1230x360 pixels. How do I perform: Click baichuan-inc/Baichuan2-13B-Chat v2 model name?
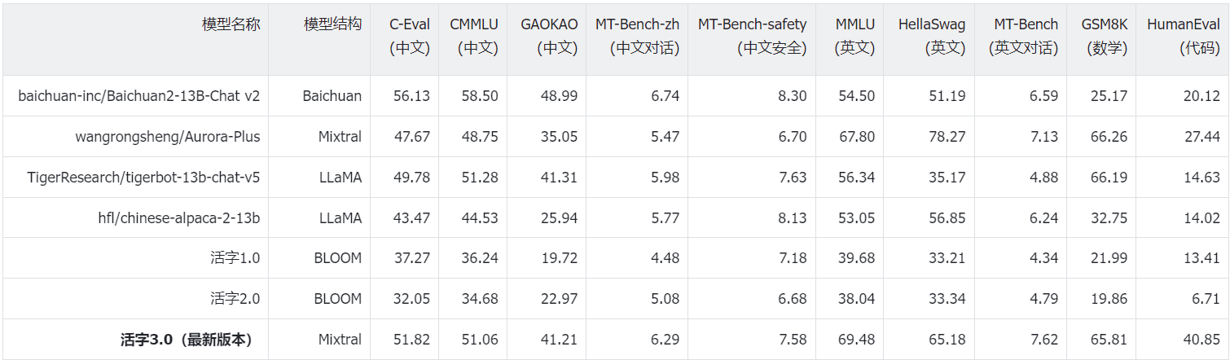click(139, 96)
